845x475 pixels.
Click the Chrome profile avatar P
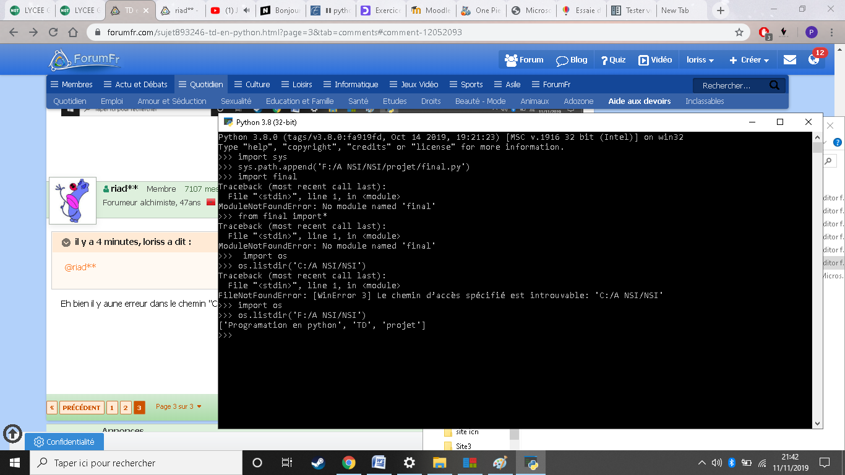pos(811,32)
